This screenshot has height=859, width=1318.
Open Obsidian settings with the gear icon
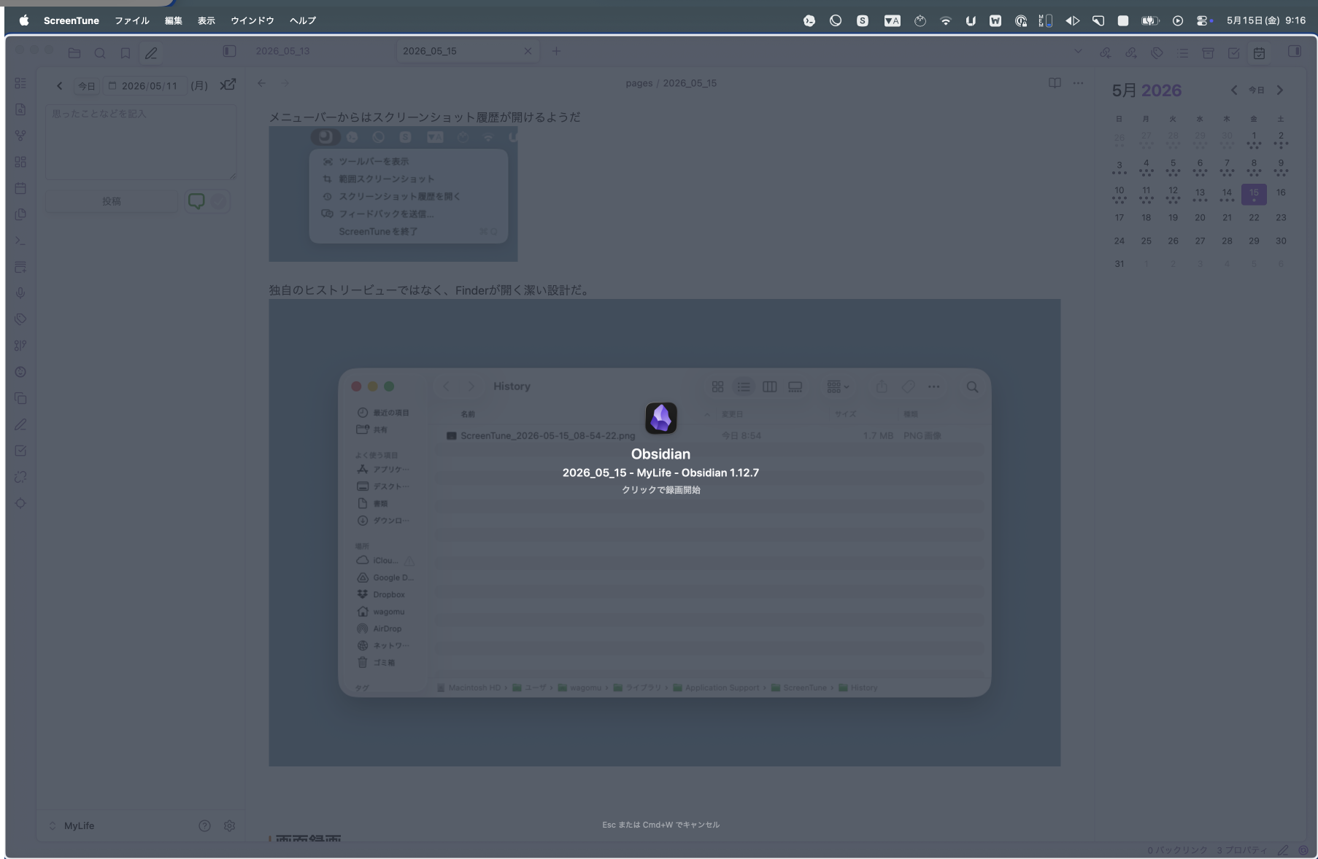pyautogui.click(x=229, y=825)
